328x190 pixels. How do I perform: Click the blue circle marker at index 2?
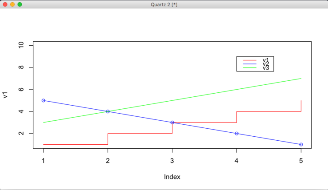coord(108,111)
